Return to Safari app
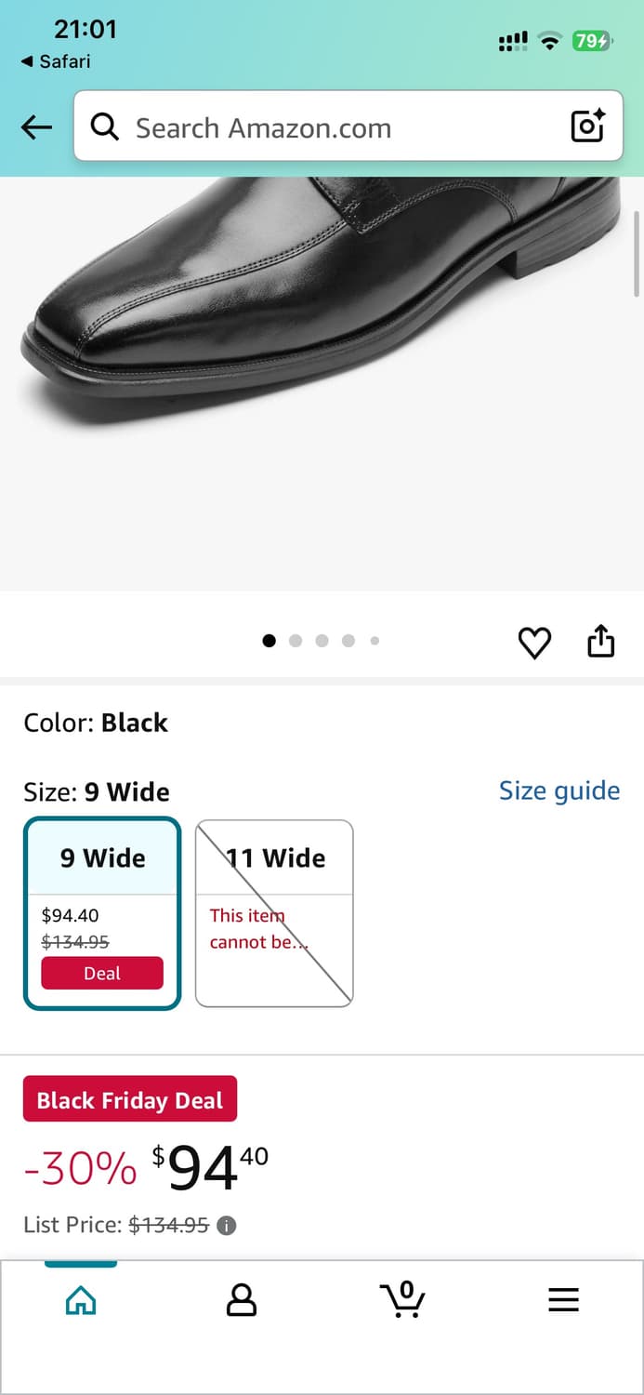Image resolution: width=644 pixels, height=1395 pixels. [x=56, y=61]
